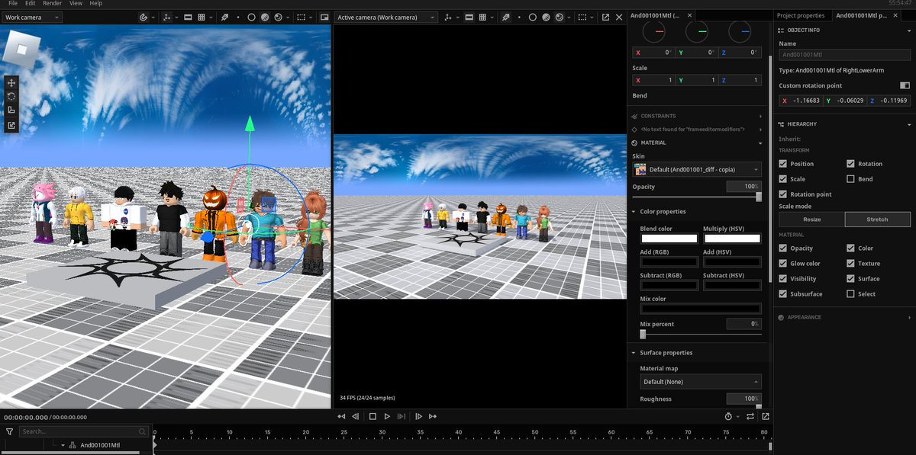This screenshot has height=455, width=916.
Task: Play the animation
Action: [x=388, y=416]
